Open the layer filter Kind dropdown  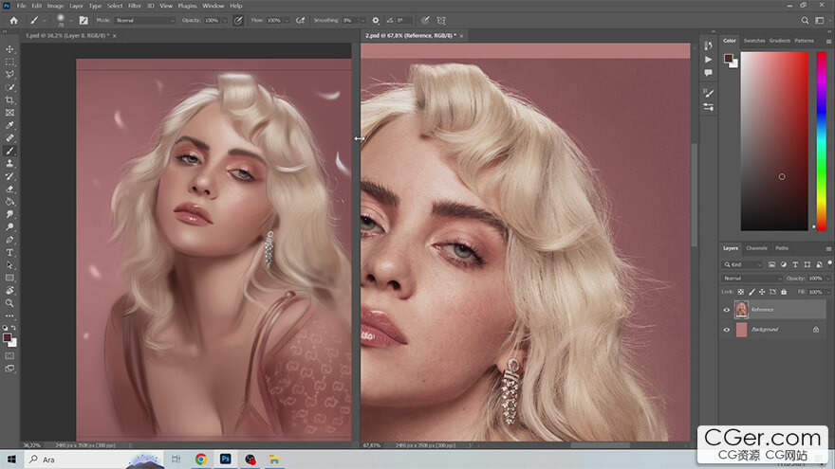point(743,264)
